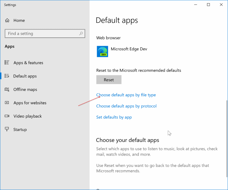This screenshot has width=228, height=190.
Task: Click 'Reset to the Microsoft recommended defaults' text
Action: coord(138,70)
